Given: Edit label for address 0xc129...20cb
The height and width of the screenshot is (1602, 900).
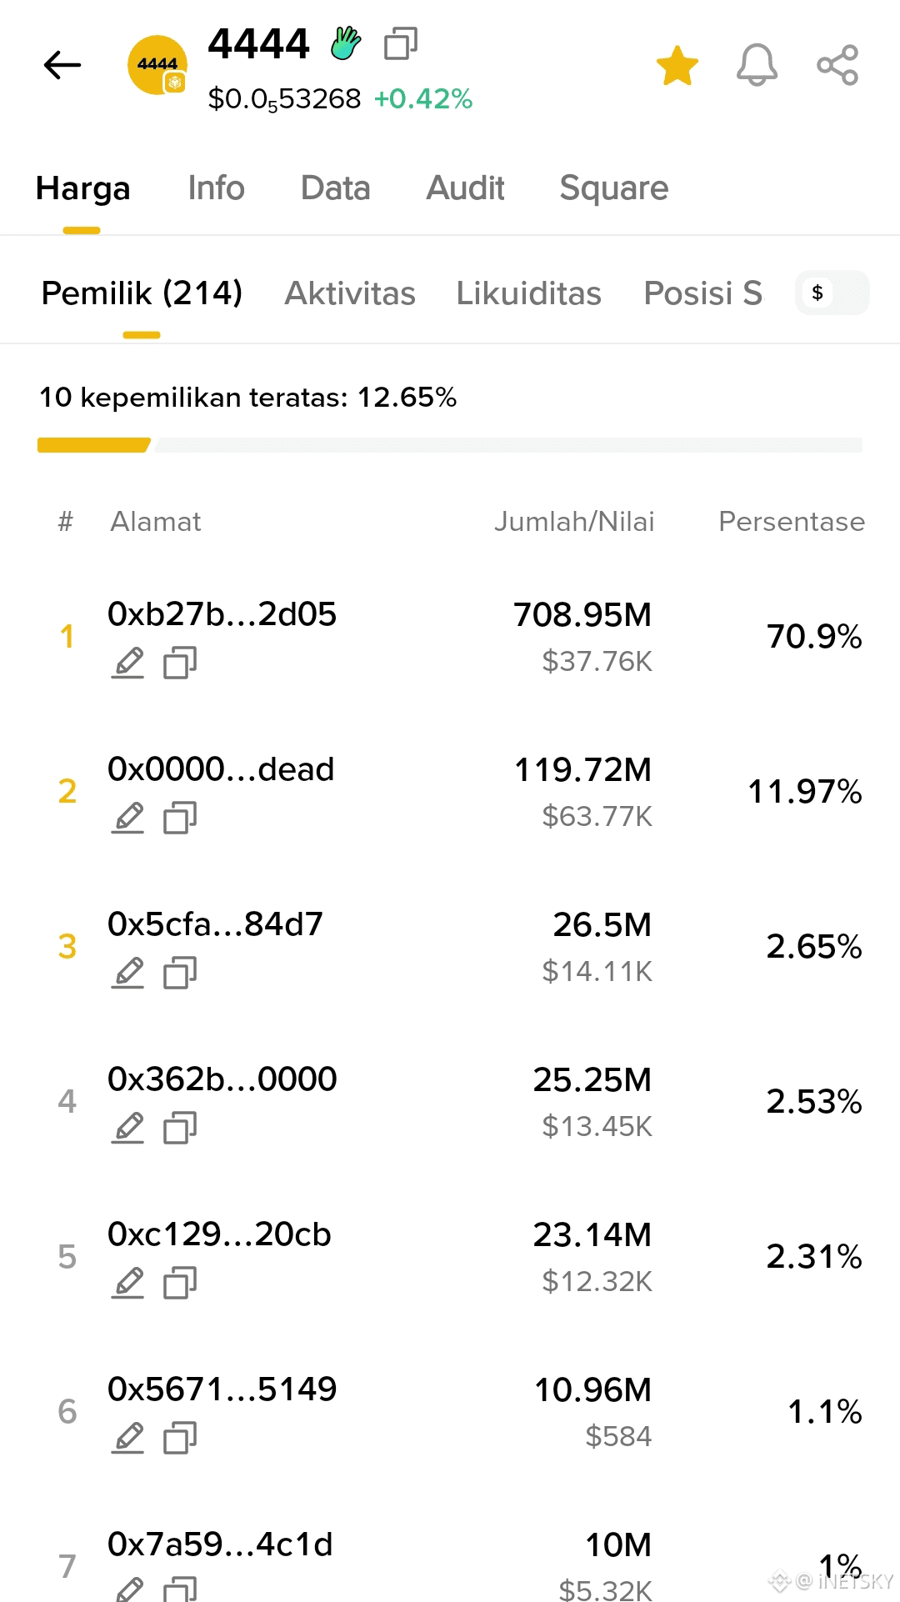Looking at the screenshot, I should click(x=127, y=1283).
